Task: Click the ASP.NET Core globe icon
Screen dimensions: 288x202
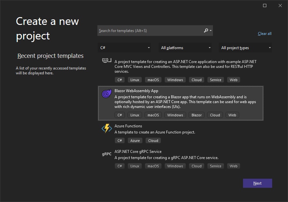Action: click(106, 60)
